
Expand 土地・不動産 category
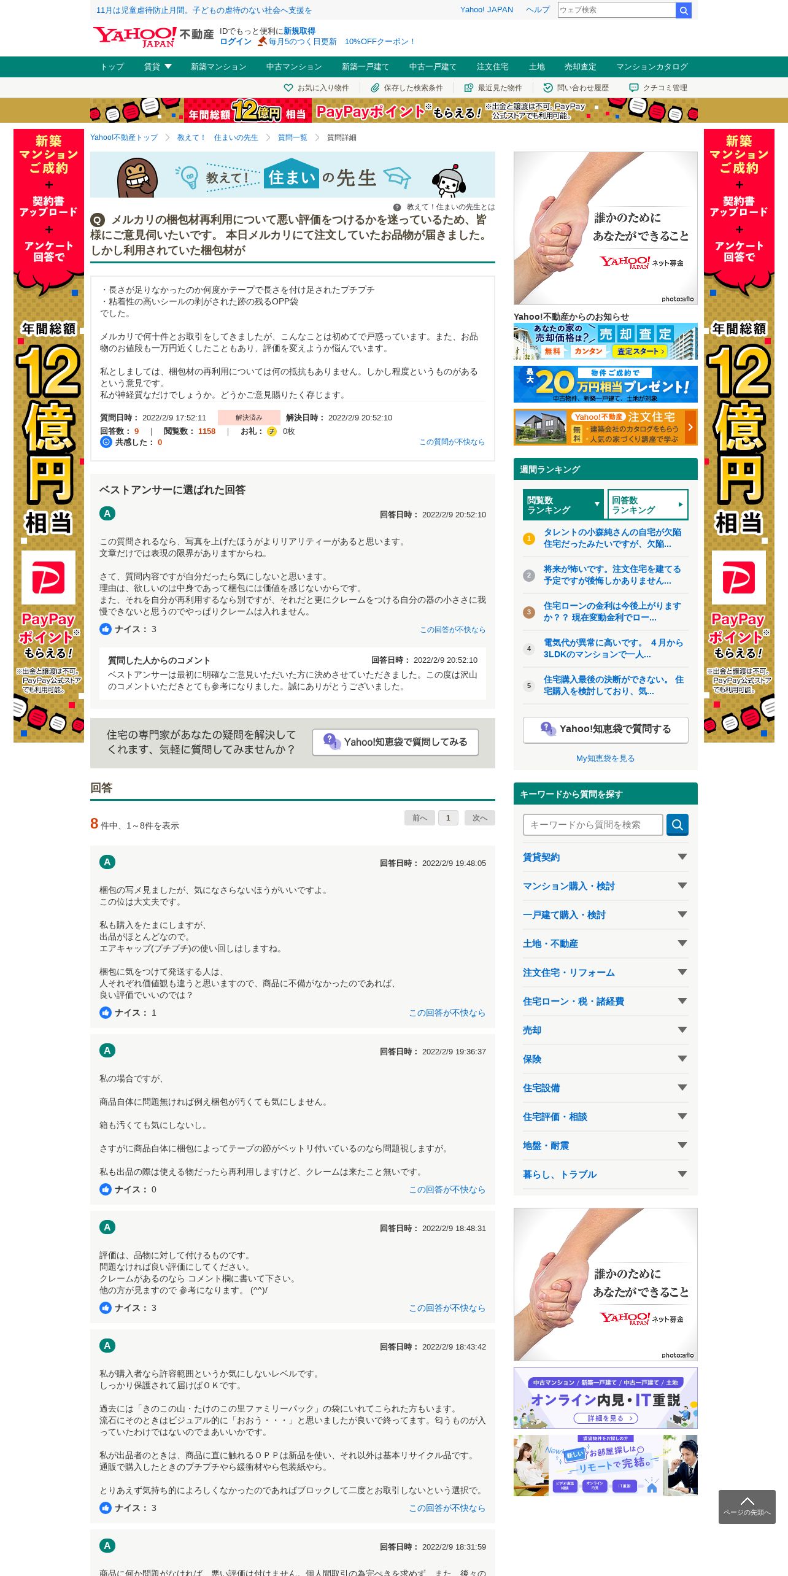pos(606,944)
